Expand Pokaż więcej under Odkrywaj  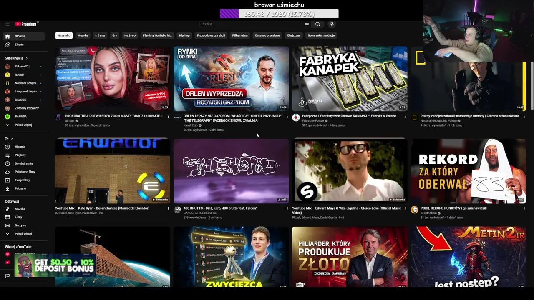coord(23,234)
